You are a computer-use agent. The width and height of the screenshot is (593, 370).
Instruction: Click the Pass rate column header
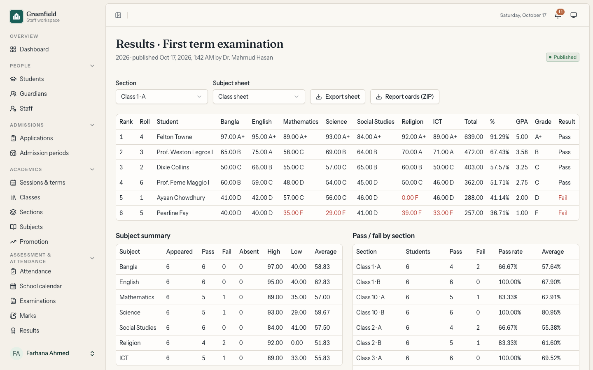coord(510,252)
